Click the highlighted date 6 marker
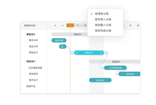This screenshot has height=105, width=156. pyautogui.click(x=70, y=25)
